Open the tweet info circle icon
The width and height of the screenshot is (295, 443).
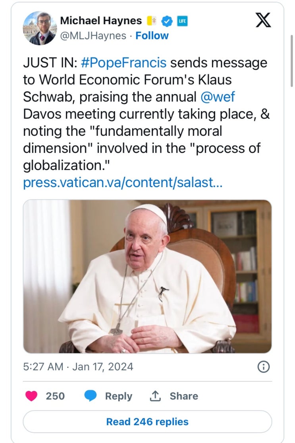263,367
